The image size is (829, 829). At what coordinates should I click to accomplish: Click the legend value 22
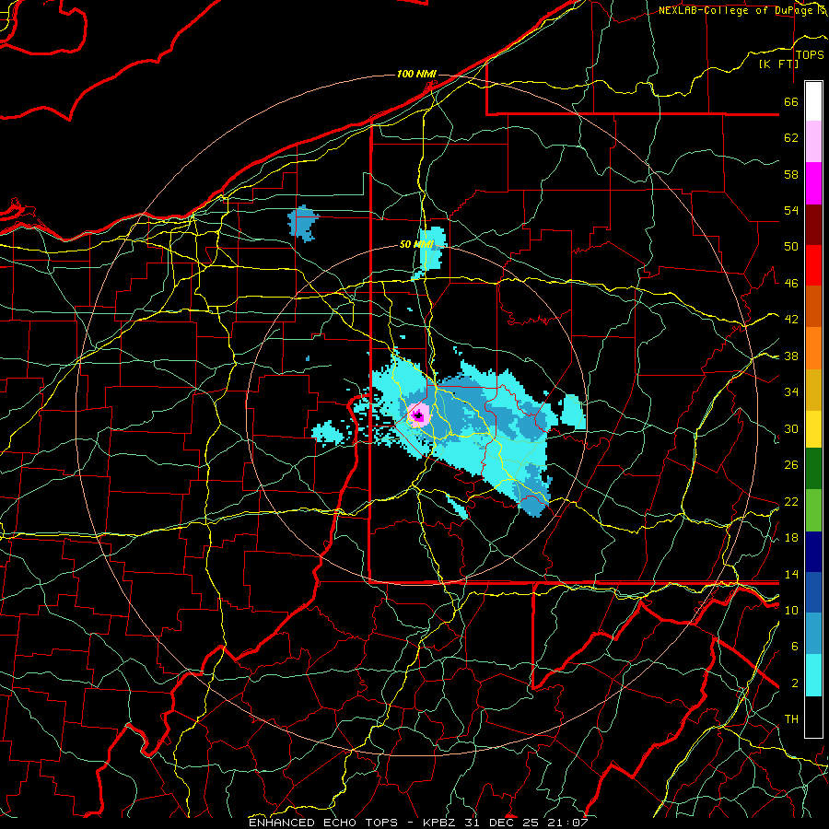point(791,501)
